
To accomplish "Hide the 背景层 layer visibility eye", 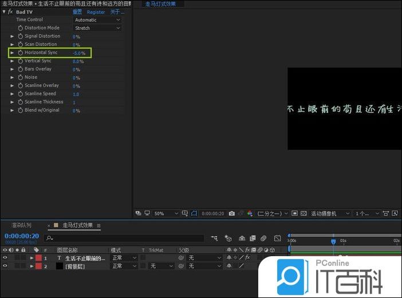I will 5,266.
